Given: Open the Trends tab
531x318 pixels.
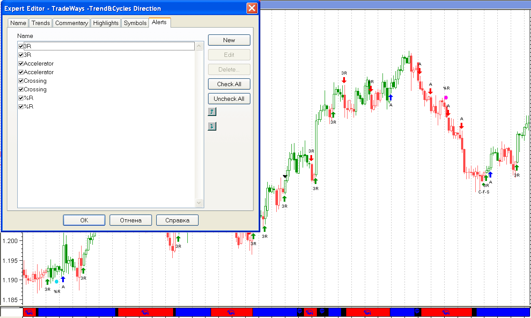Looking at the screenshot, I should point(41,23).
